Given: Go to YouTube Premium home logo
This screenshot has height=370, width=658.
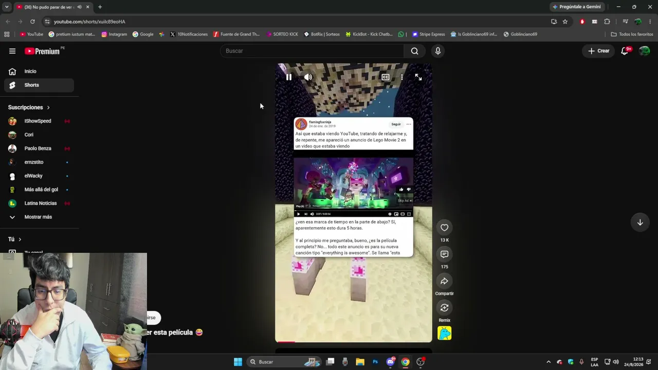Looking at the screenshot, I should [x=42, y=51].
